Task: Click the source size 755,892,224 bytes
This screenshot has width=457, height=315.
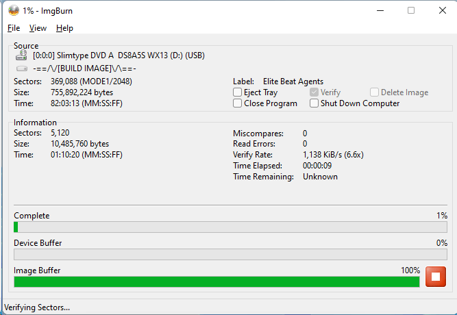Action: pos(82,92)
